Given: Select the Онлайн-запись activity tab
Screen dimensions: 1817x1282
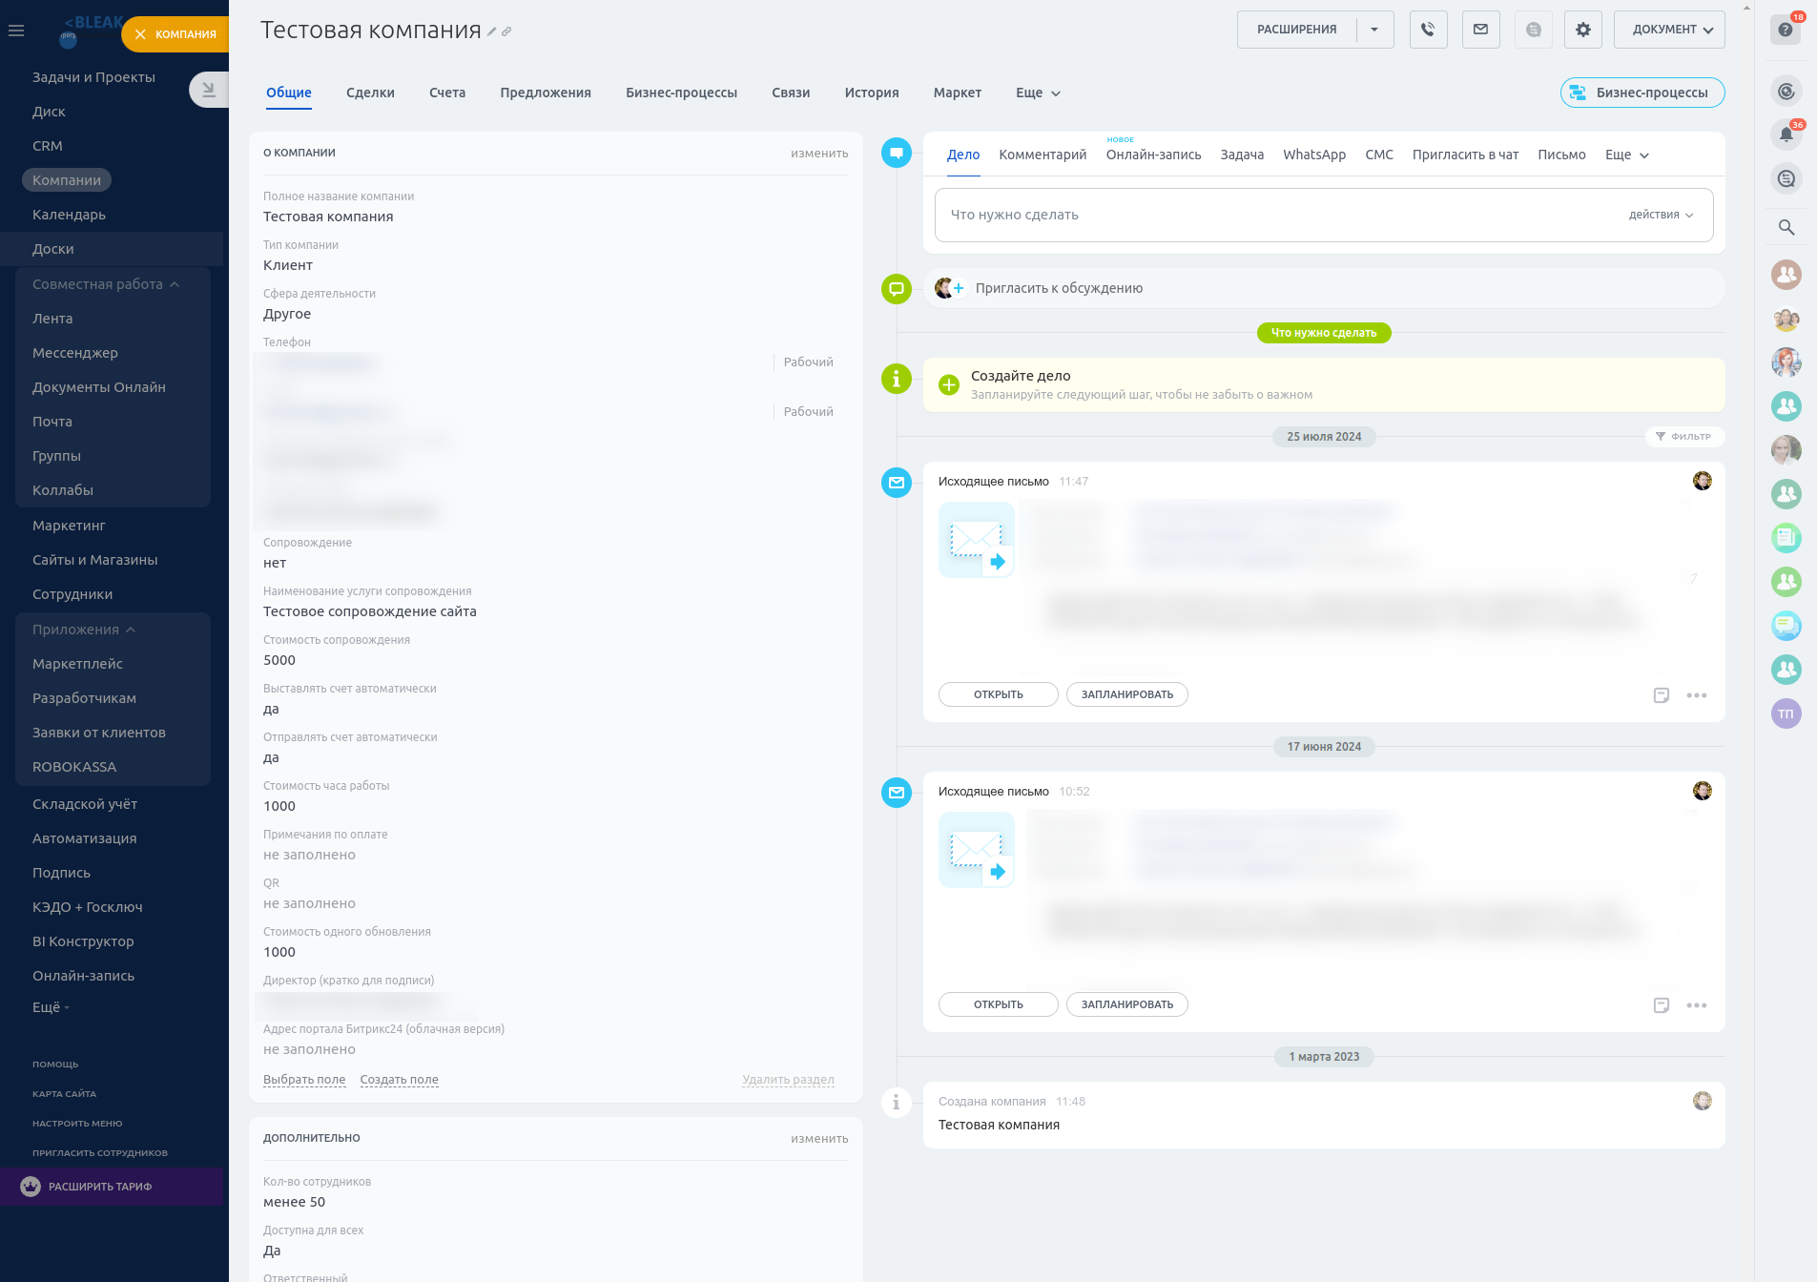Looking at the screenshot, I should coord(1153,155).
